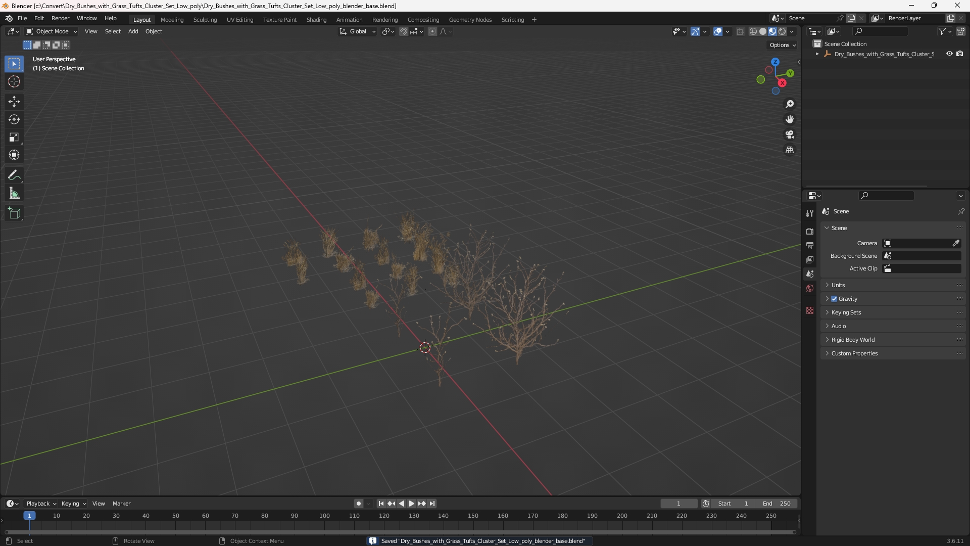Image resolution: width=970 pixels, height=546 pixels.
Task: Toggle proportional editing in header
Action: coord(432,31)
